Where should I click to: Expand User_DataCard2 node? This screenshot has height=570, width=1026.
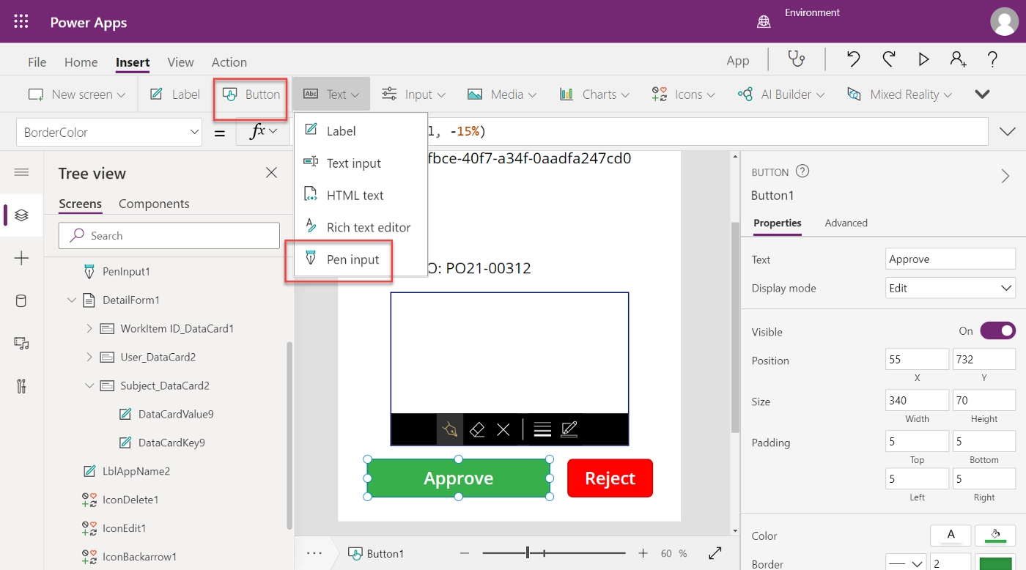coord(89,357)
